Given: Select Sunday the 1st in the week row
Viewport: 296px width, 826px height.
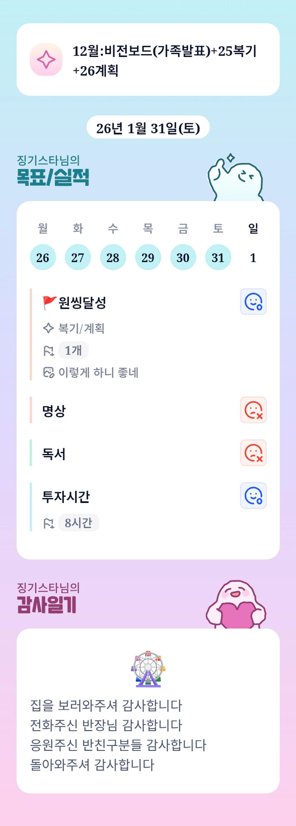Looking at the screenshot, I should tap(253, 257).
